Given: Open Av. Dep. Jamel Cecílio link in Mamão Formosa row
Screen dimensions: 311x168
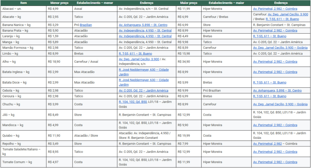Looking at the screenshot, I should [280, 48].
